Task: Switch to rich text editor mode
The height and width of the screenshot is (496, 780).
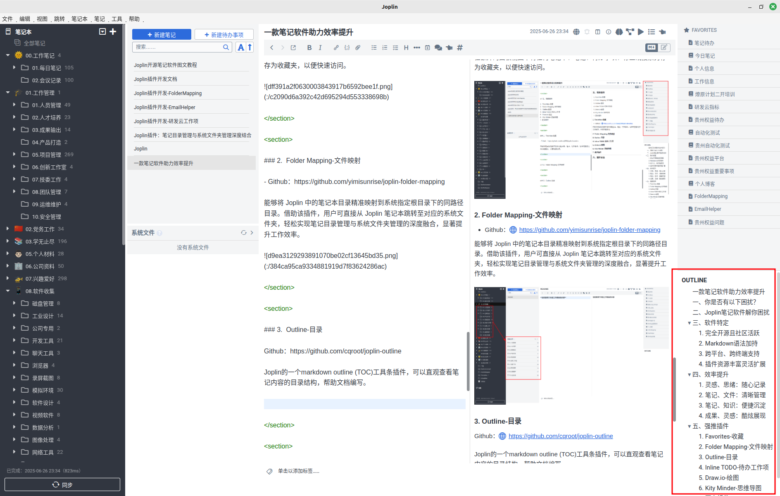Action: (x=664, y=48)
